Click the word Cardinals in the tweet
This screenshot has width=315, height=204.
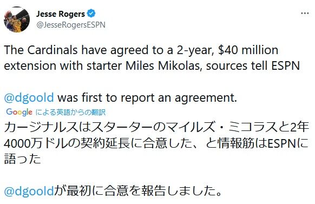(x=52, y=50)
